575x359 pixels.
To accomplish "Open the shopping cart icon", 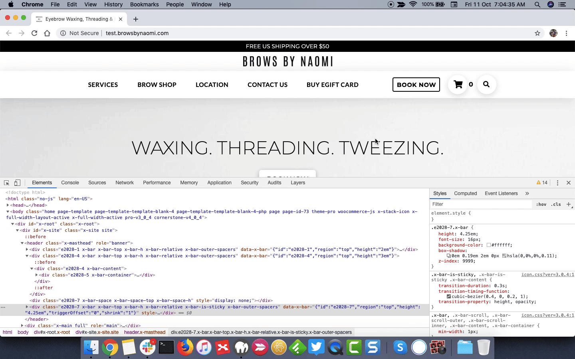I will click(458, 85).
